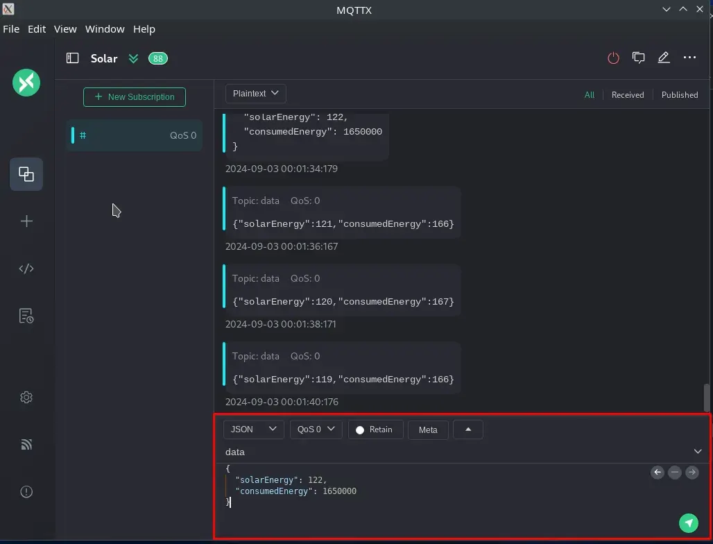
Task: Open Settings gear icon in sidebar
Action: [26, 398]
